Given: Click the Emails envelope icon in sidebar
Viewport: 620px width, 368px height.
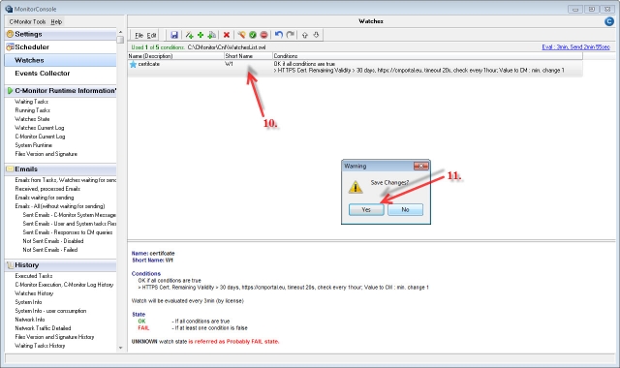Looking at the screenshot, I should click(11, 169).
